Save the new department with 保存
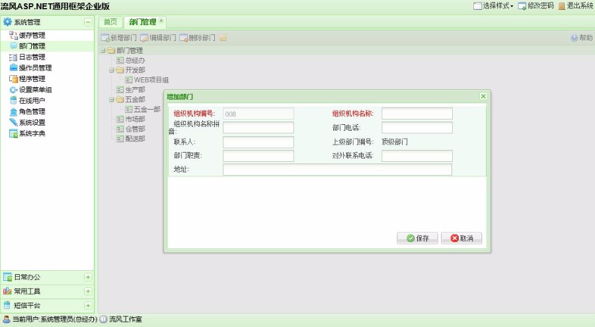This screenshot has width=595, height=327. click(417, 238)
